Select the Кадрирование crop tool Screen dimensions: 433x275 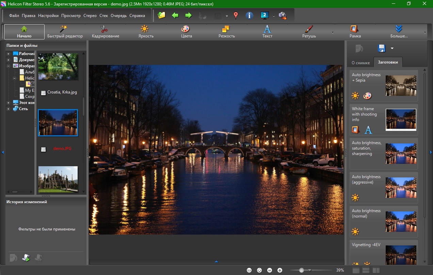106,32
